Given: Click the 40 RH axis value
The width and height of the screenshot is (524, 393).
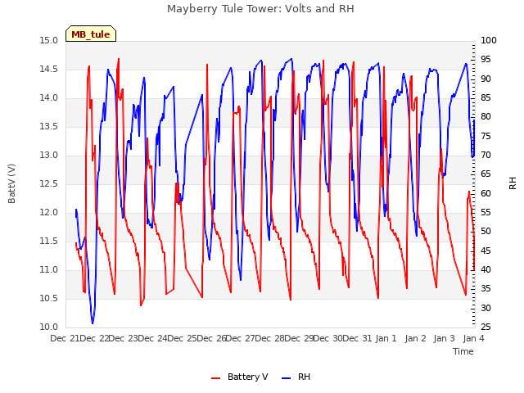Looking at the screenshot, I should pos(486,270).
